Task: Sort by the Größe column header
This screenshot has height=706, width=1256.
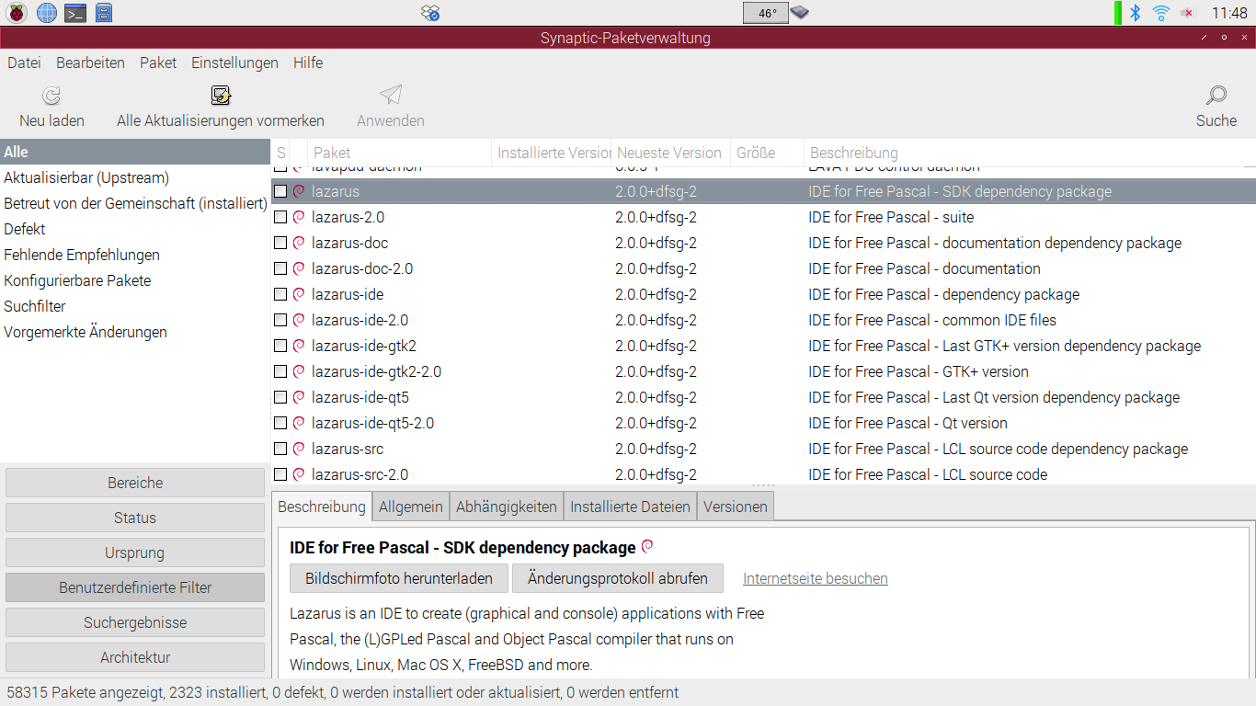Action: coord(768,153)
